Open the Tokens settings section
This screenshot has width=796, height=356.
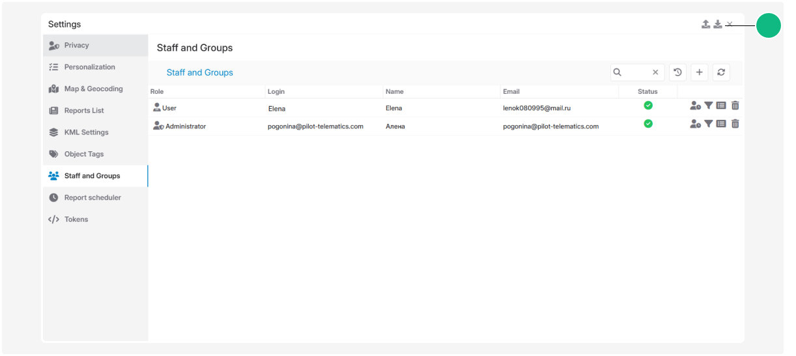(x=76, y=220)
